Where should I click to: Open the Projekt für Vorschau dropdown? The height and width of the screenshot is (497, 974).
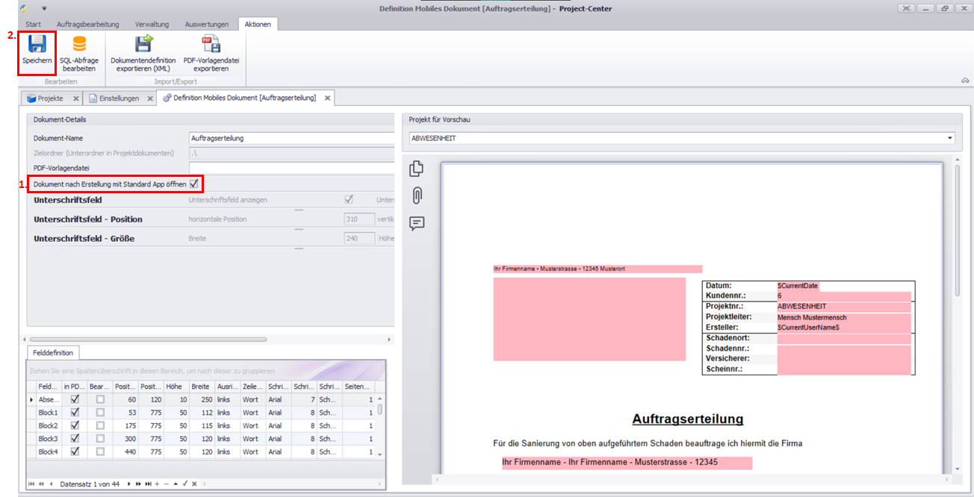pos(949,138)
